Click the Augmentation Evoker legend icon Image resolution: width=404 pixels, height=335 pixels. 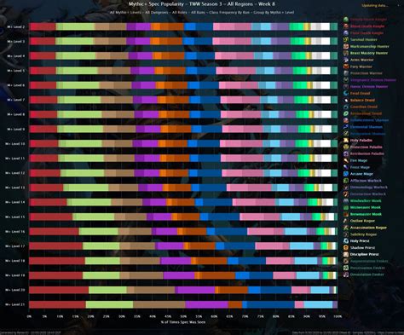[346, 261]
